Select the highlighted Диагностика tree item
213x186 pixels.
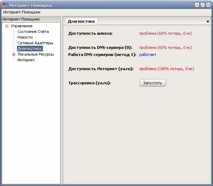point(30,49)
